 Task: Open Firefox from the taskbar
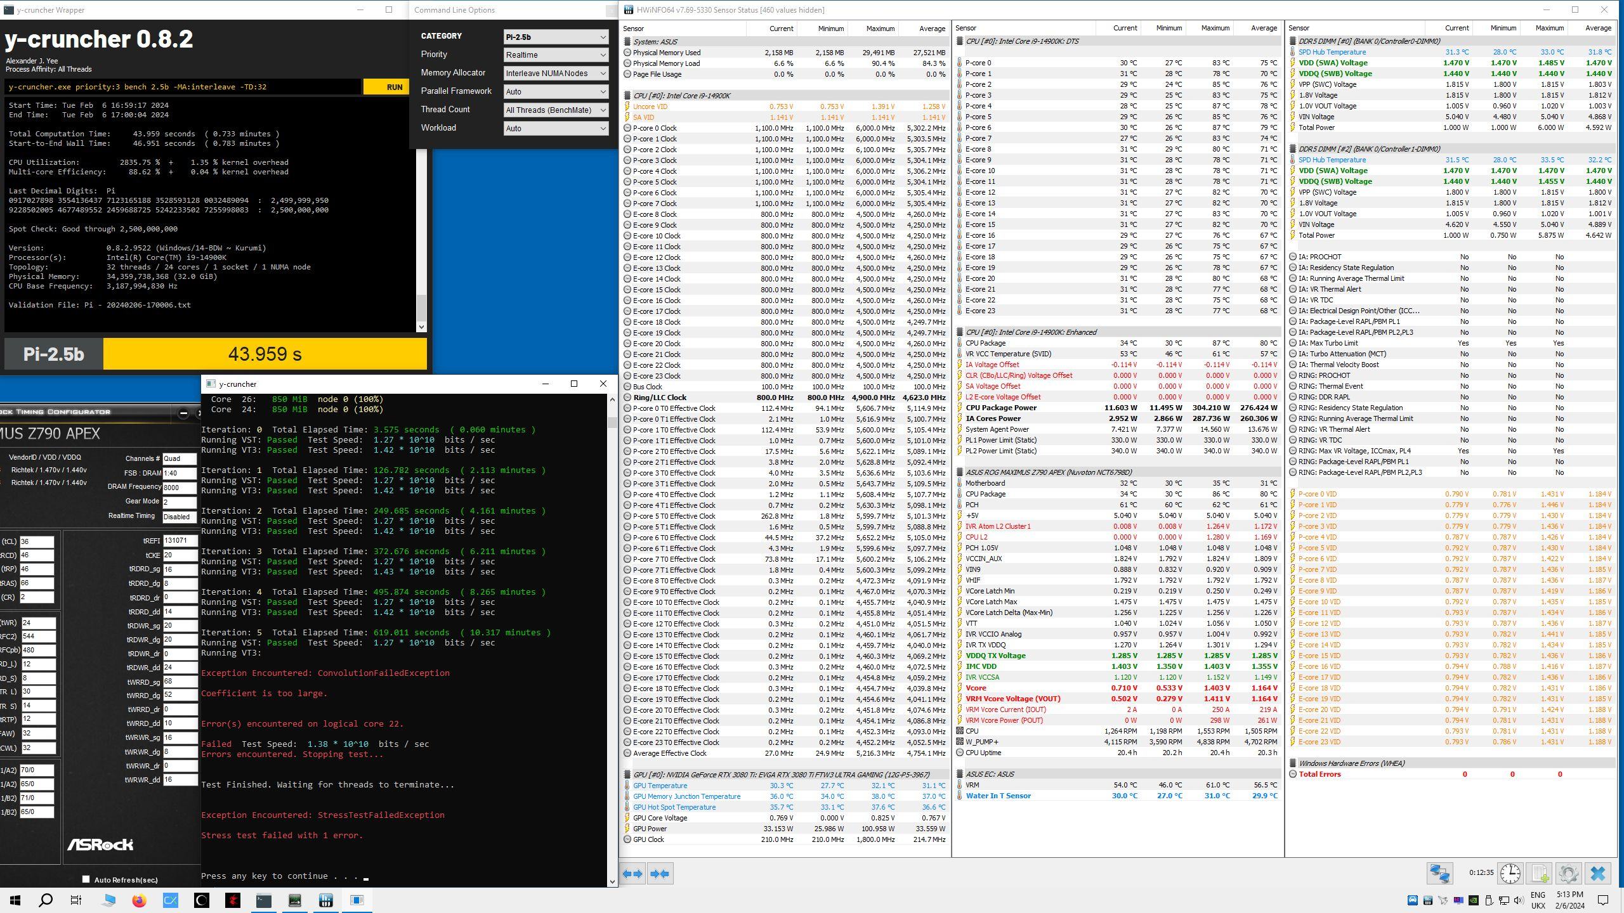(x=140, y=900)
